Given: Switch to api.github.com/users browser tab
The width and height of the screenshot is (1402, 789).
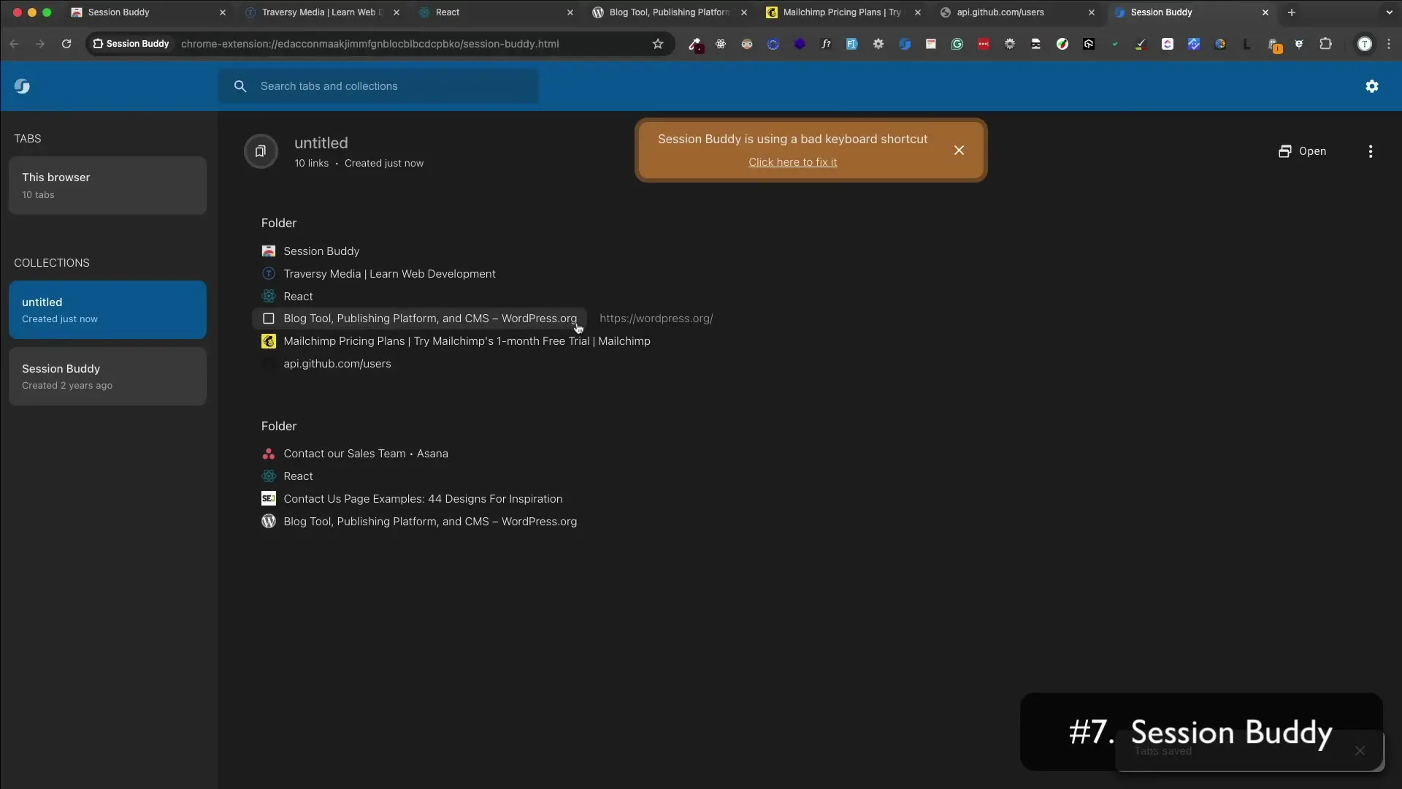Looking at the screenshot, I should pyautogui.click(x=1018, y=12).
